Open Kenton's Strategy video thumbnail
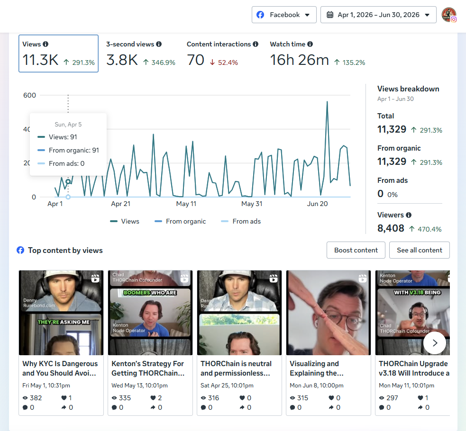This screenshot has height=431, width=466. tap(150, 313)
